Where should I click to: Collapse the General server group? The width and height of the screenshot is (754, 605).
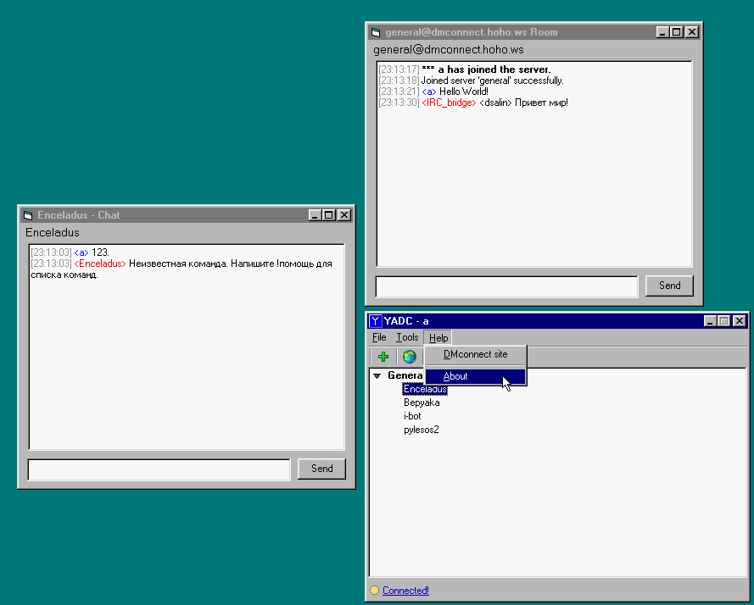(x=377, y=375)
